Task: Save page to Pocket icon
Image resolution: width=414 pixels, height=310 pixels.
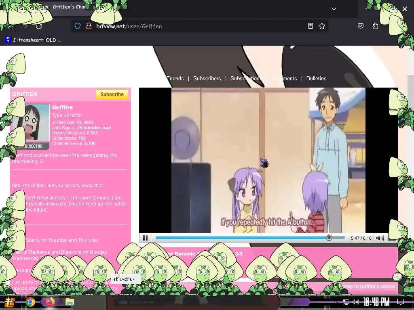Action: pyautogui.click(x=360, y=26)
